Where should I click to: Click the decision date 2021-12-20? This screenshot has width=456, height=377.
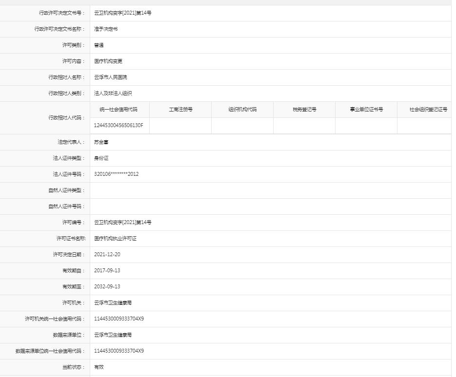107,255
